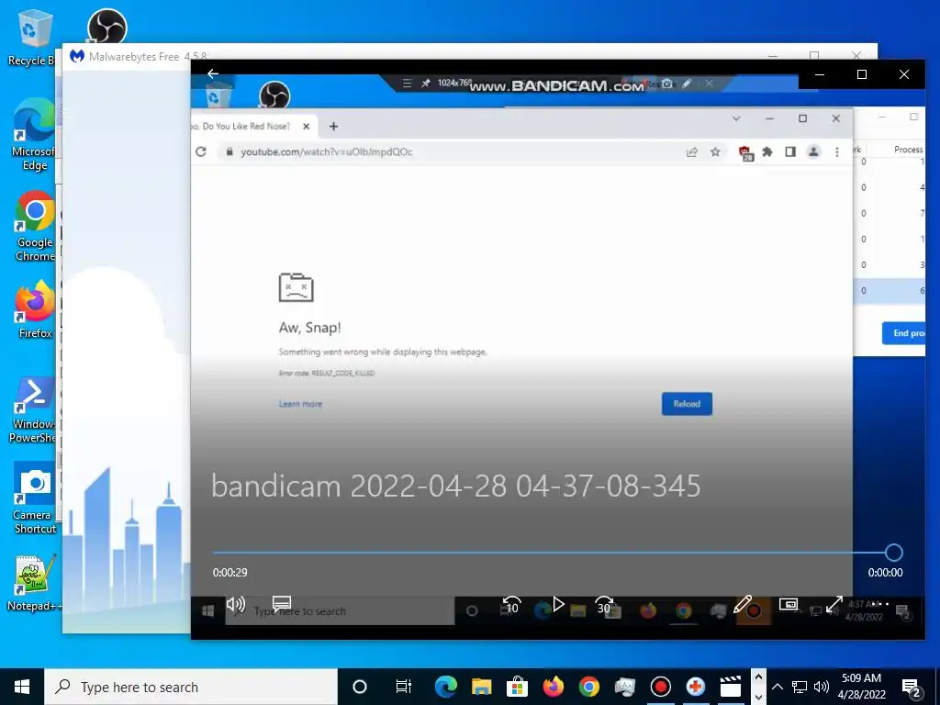The height and width of the screenshot is (705, 940).
Task: Click the elapsed time 0:00:29
Action: pos(229,573)
